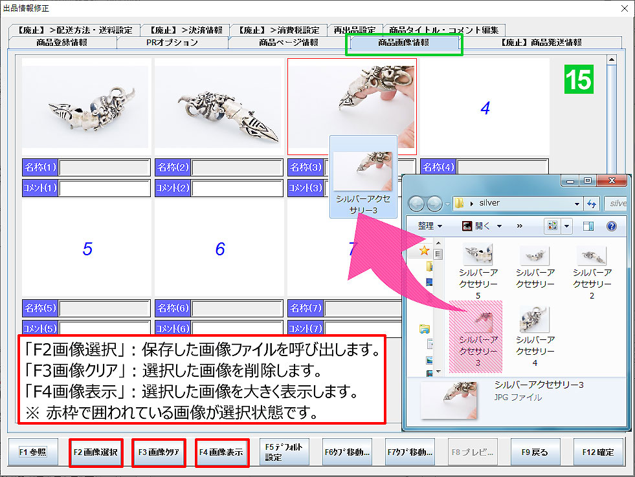Open the preview pane icon in Explorer
This screenshot has width=635, height=477.
[588, 225]
